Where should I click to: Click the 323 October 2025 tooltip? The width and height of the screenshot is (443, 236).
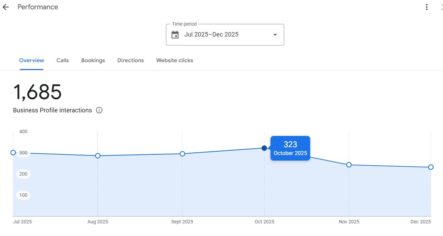(x=290, y=148)
